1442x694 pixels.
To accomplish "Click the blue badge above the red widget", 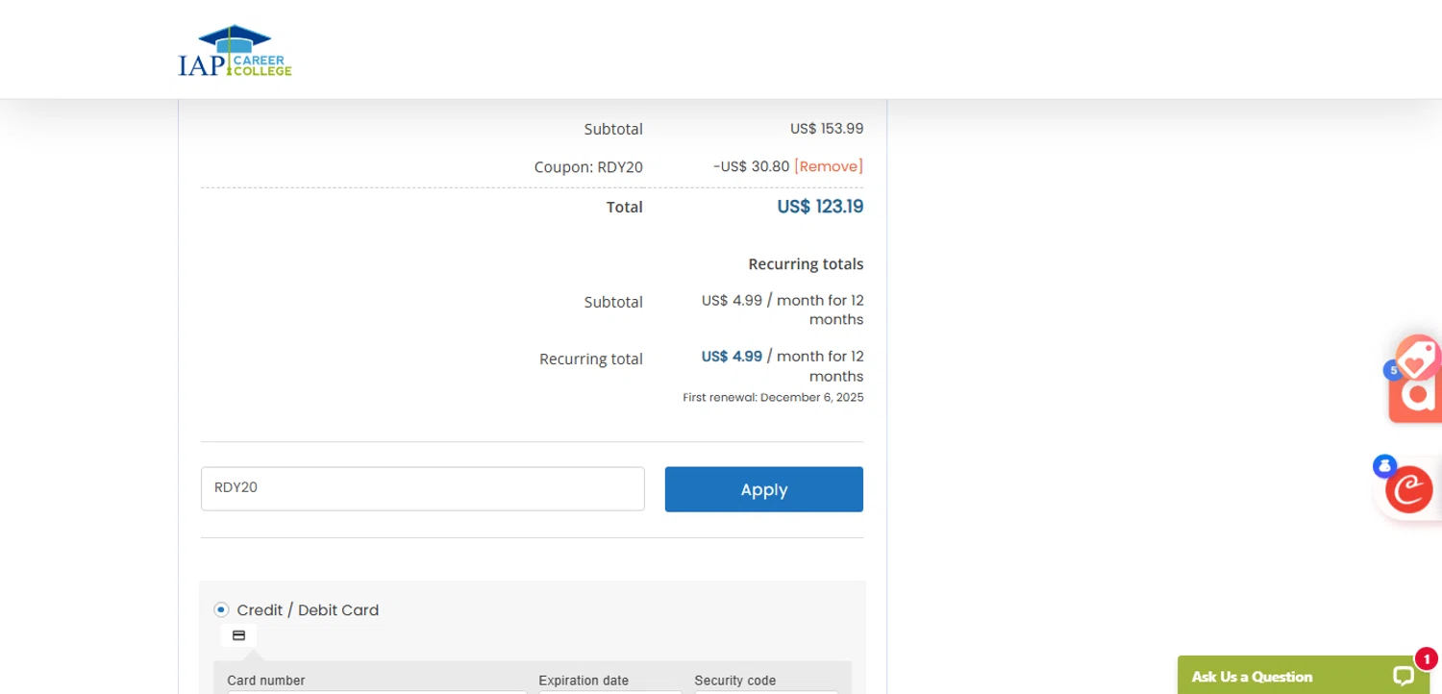I will click(x=1384, y=466).
